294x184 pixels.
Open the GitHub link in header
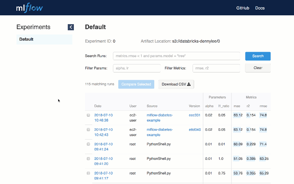(243, 8)
